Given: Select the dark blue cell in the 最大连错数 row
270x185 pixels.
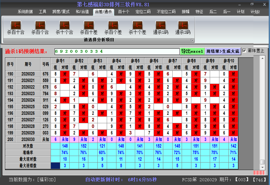Looking at the screenshot, I should pyautogui.click(x=56, y=166).
